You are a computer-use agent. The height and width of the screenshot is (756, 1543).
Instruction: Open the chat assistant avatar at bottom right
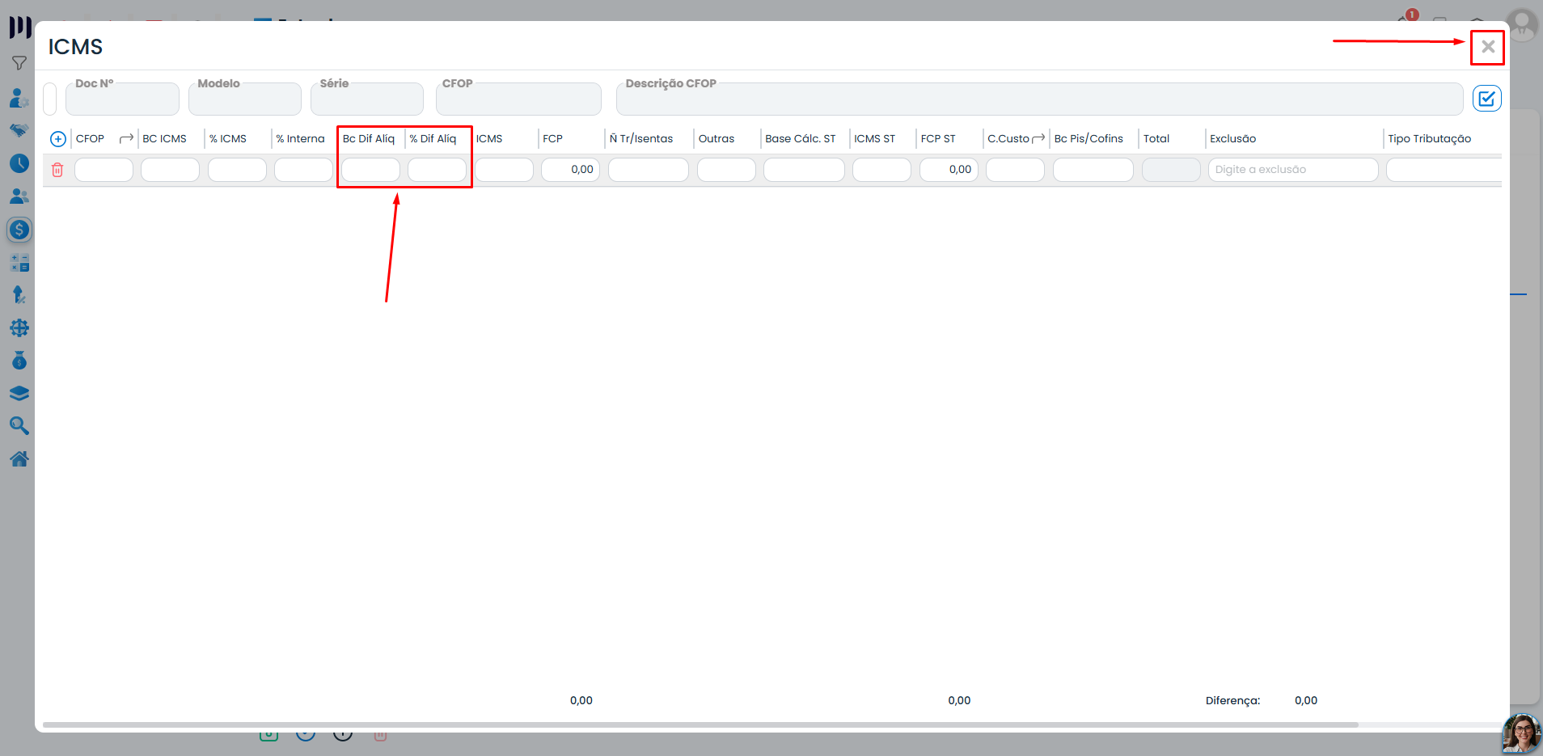1521,734
